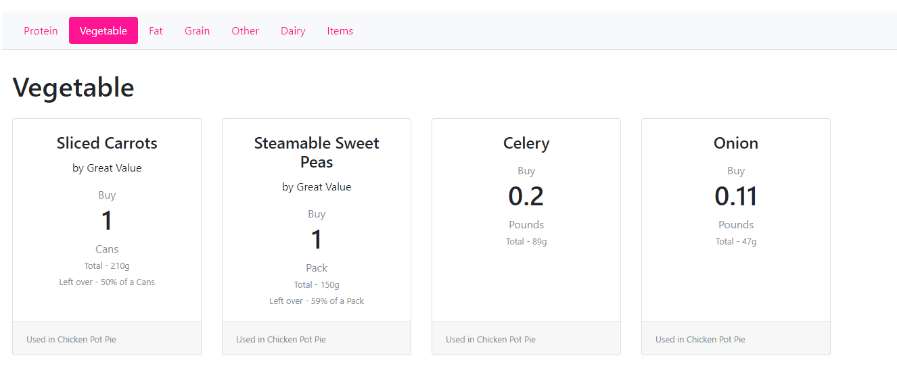Open the Fat category tab
The height and width of the screenshot is (383, 897).
coord(156,31)
